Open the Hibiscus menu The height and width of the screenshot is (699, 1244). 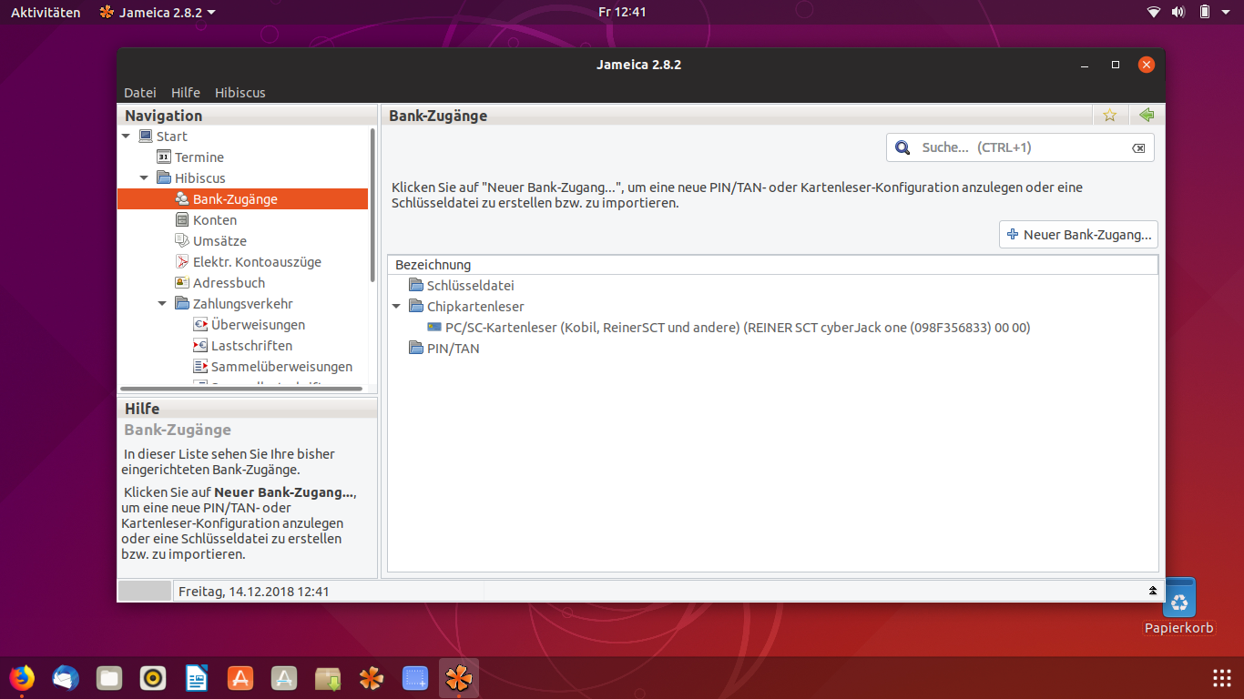tap(240, 93)
